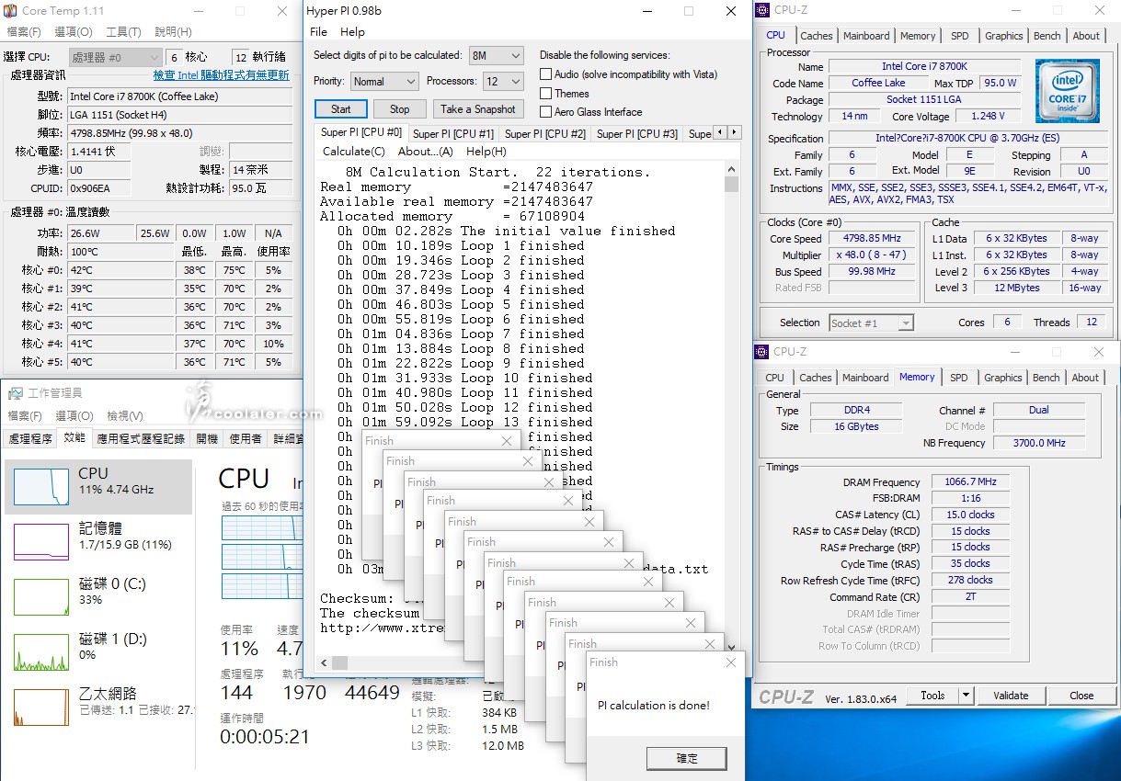
Task: Click the Close button in CPU-Z
Action: (1081, 696)
